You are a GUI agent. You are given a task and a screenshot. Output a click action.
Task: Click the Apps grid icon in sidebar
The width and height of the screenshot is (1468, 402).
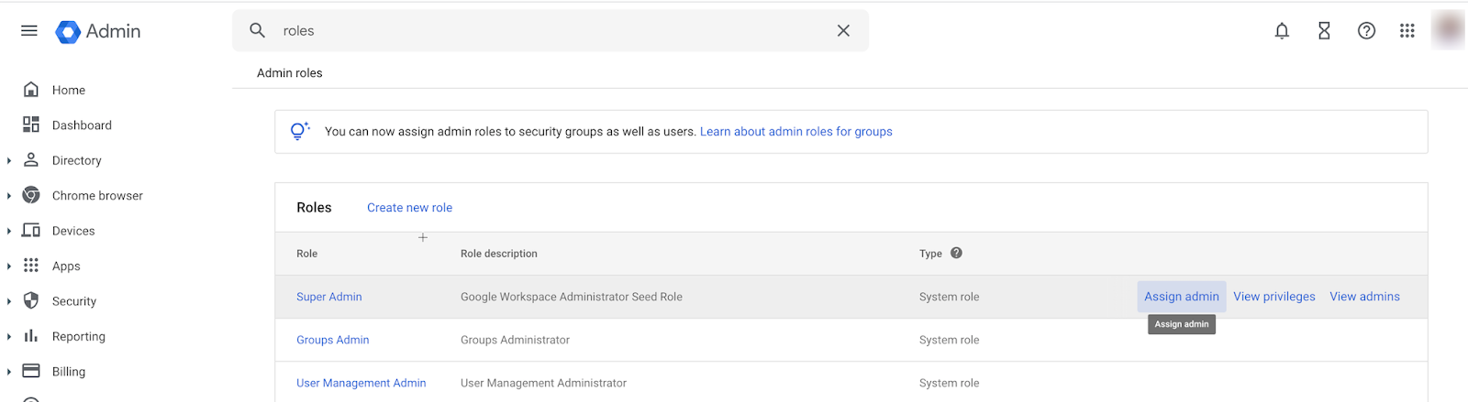click(x=31, y=266)
